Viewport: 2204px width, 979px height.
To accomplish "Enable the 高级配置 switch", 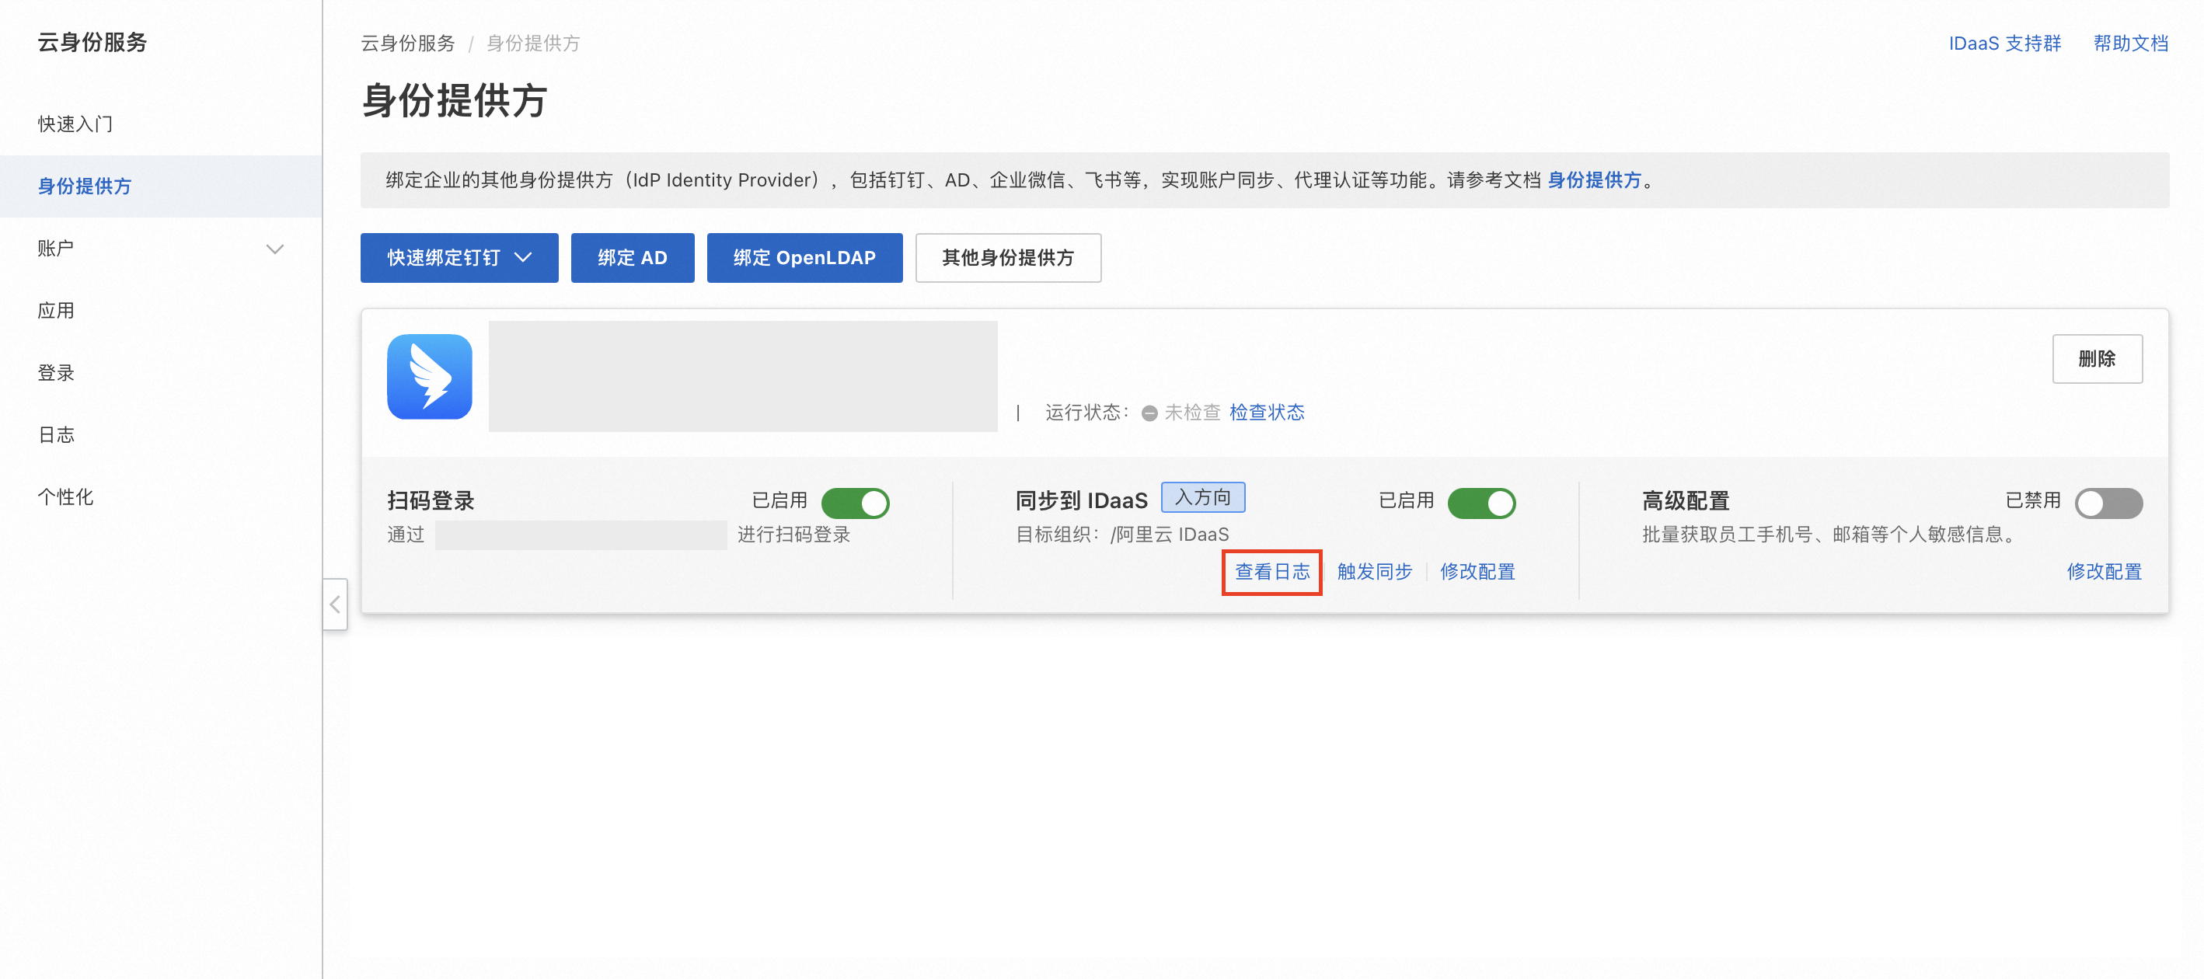I will coord(2108,503).
